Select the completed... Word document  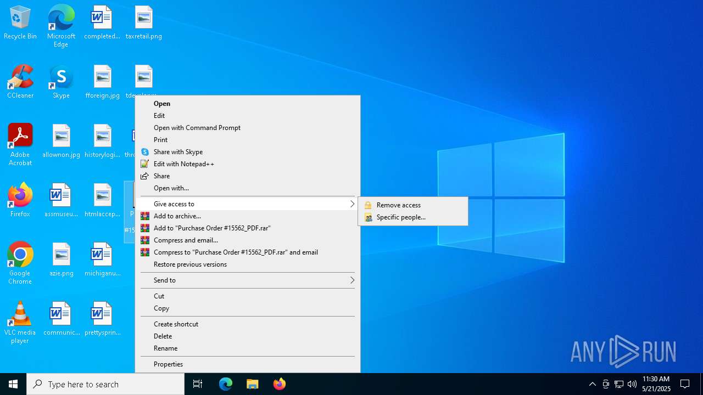(103, 23)
